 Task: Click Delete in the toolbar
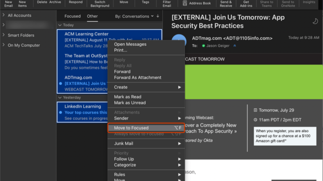tap(42, 2)
